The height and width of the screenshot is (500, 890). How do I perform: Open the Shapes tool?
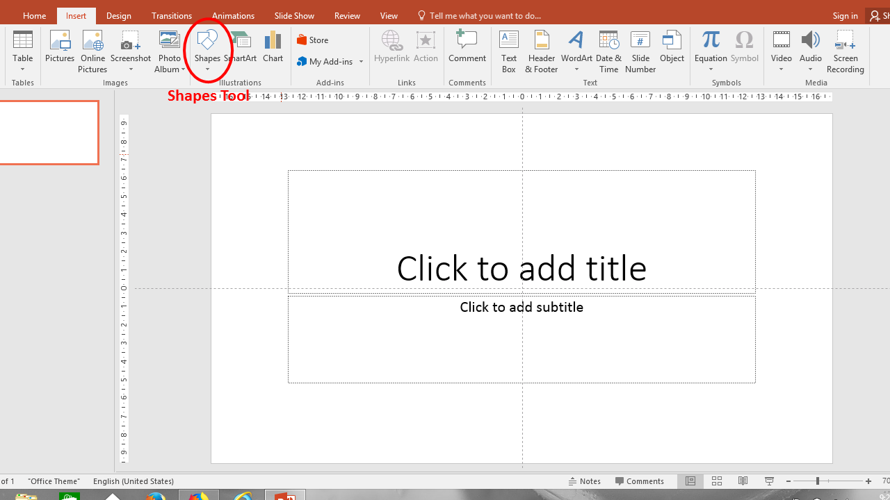207,49
